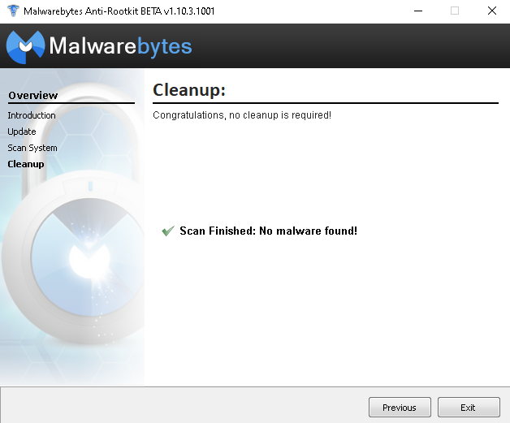
Task: Select Scan System in the overview list
Action: tap(32, 148)
